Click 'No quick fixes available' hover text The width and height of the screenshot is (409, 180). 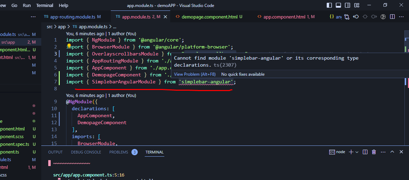pos(243,74)
